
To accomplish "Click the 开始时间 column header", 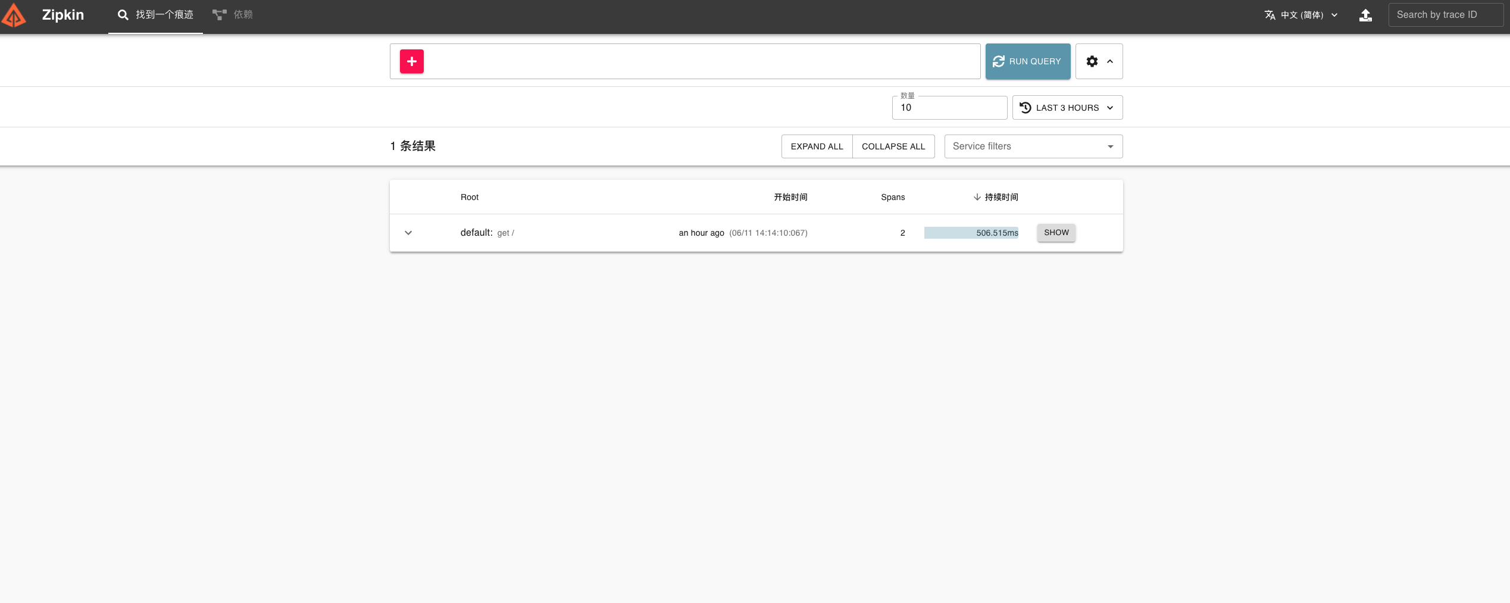I will pyautogui.click(x=790, y=197).
